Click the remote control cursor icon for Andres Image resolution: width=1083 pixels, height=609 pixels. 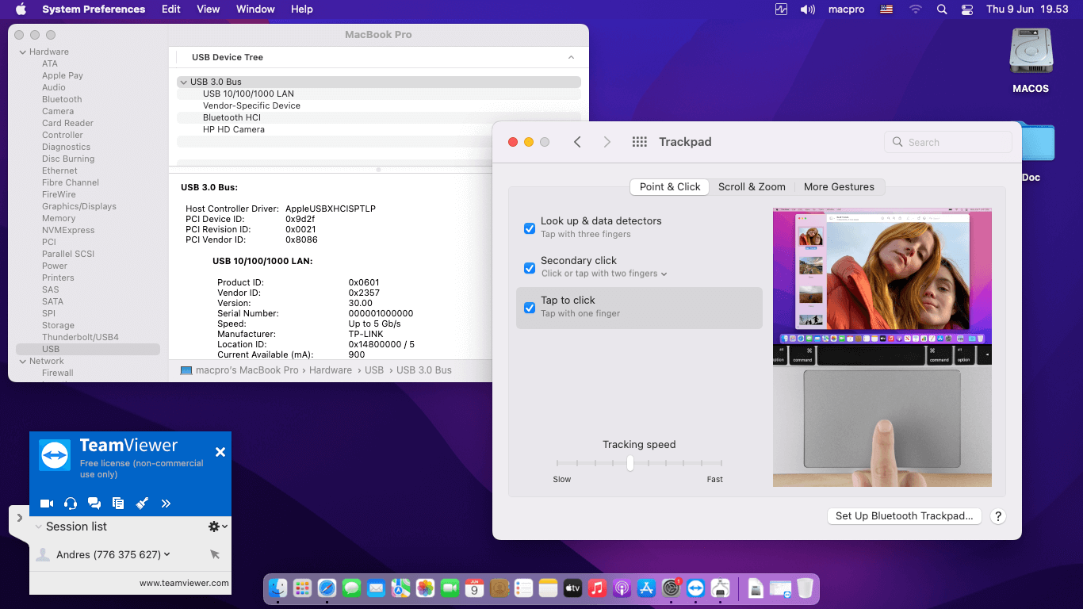[215, 554]
